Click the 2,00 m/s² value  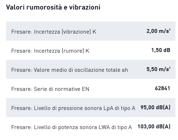(x=158, y=31)
